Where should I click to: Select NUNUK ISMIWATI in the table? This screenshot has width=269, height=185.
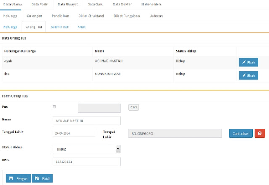tap(108, 74)
